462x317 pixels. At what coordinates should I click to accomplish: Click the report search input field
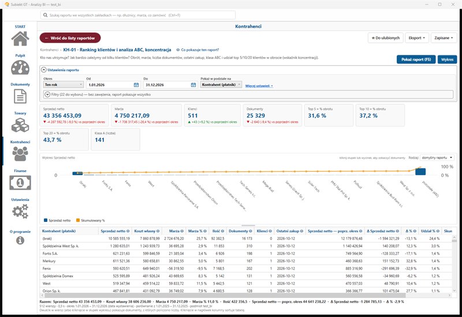138,15
